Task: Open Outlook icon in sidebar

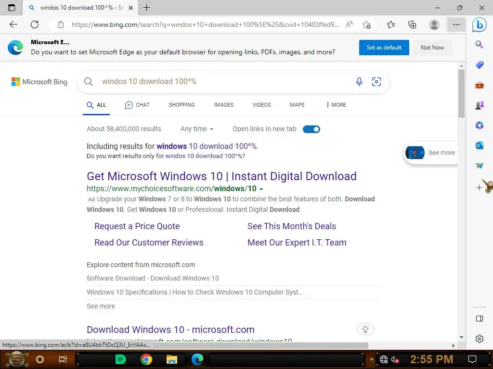Action: click(x=479, y=146)
